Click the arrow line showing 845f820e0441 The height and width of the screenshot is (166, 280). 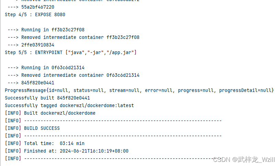pos(31,83)
